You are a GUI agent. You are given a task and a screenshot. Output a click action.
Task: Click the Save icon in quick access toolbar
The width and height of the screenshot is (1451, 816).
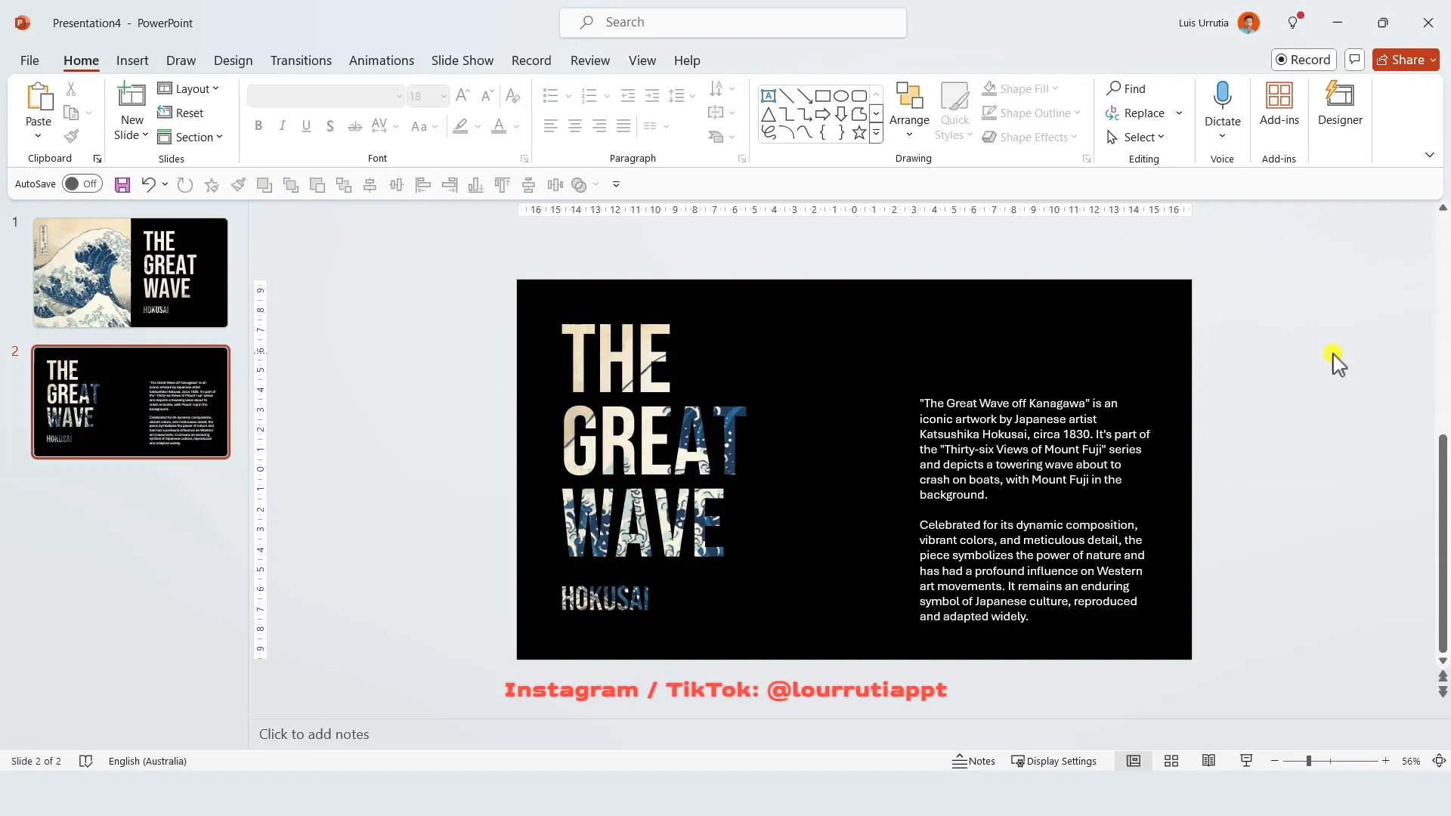pyautogui.click(x=122, y=184)
